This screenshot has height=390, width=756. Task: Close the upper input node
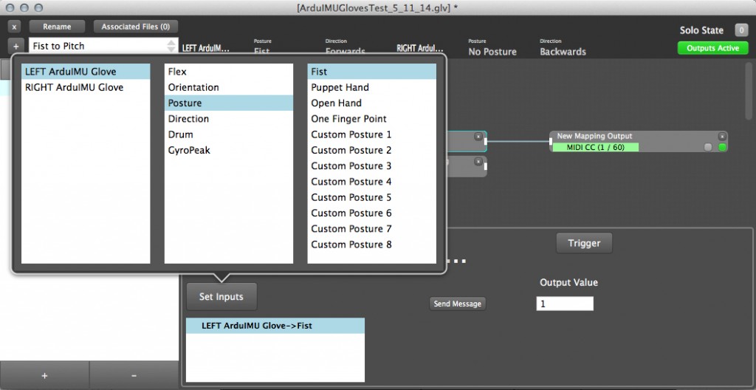(478, 137)
